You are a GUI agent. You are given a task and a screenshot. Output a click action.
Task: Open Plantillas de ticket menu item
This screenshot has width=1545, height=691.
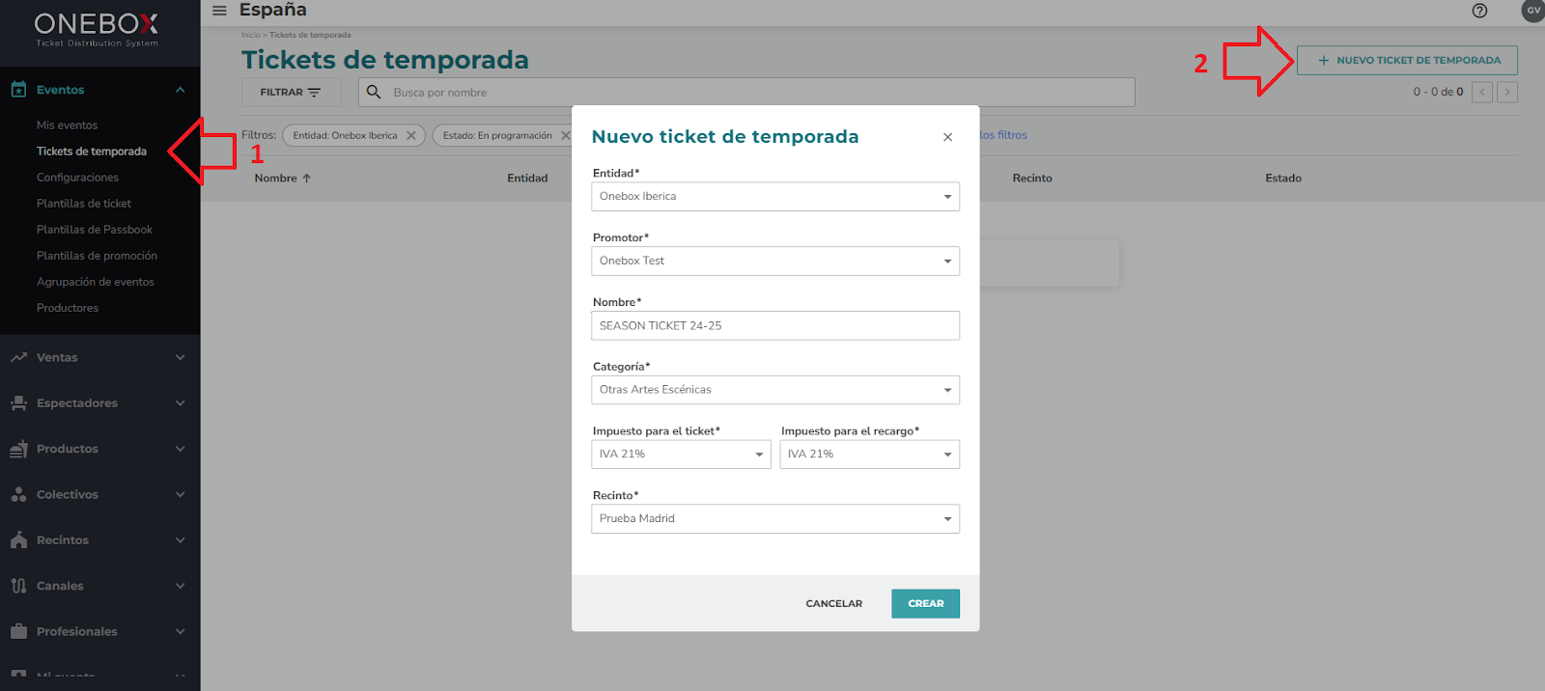click(x=84, y=204)
